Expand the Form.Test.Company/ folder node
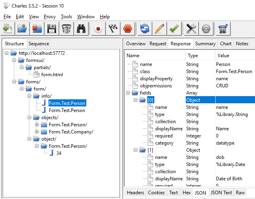 pyautogui.click(x=37, y=132)
